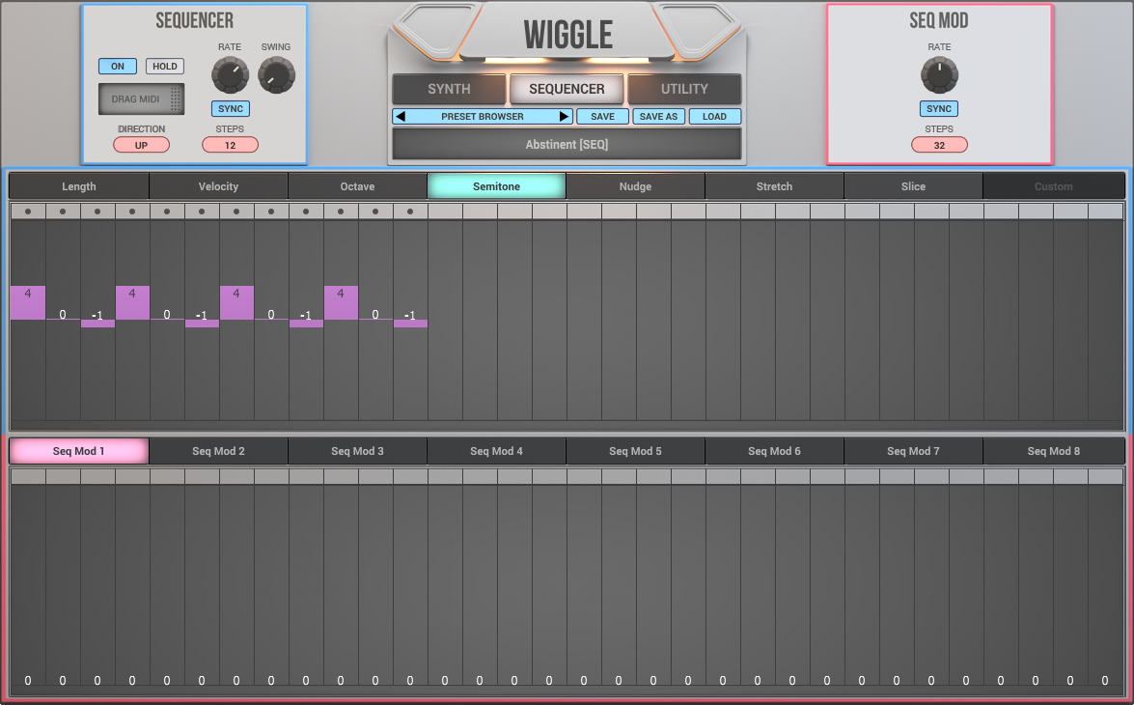This screenshot has width=1134, height=705.
Task: Open the SEQ MOD STEPS selector showing 32
Action: pos(939,146)
